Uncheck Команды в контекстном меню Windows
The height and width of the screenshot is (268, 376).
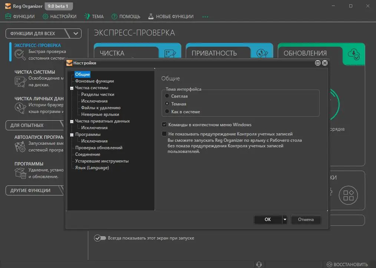(164, 124)
